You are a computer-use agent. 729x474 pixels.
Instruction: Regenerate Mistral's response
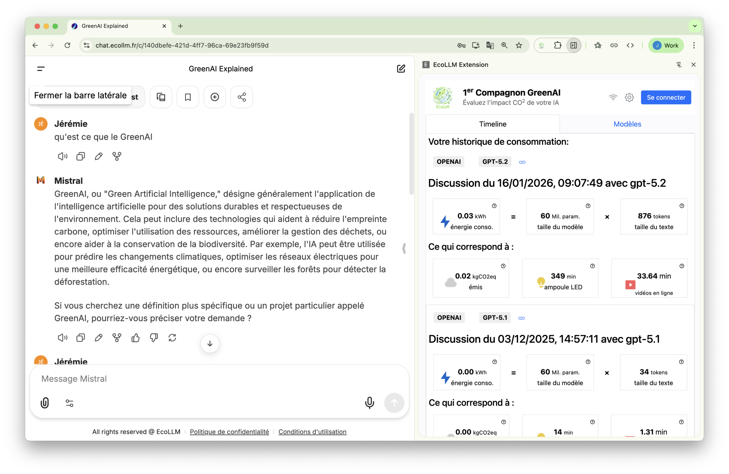click(x=173, y=338)
